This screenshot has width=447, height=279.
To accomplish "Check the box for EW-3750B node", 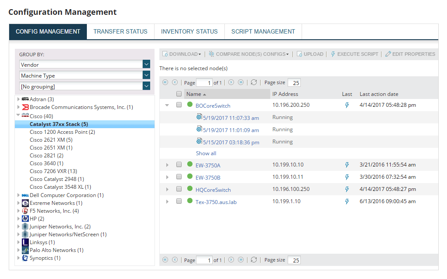I will 179,177.
